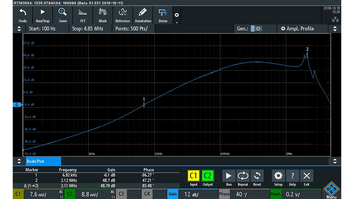Open the Annotation tool
The image size is (354, 199).
pos(143,15)
